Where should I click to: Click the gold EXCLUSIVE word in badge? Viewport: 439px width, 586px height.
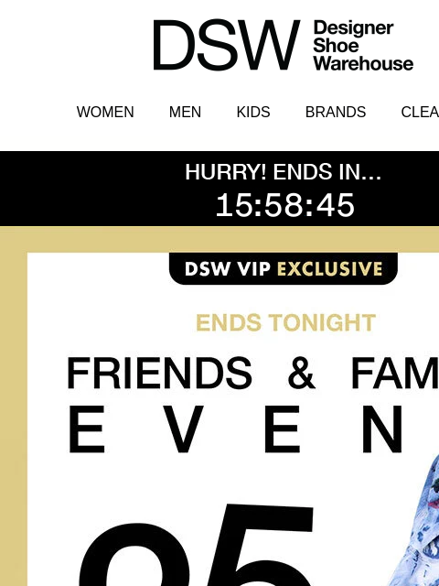click(330, 268)
